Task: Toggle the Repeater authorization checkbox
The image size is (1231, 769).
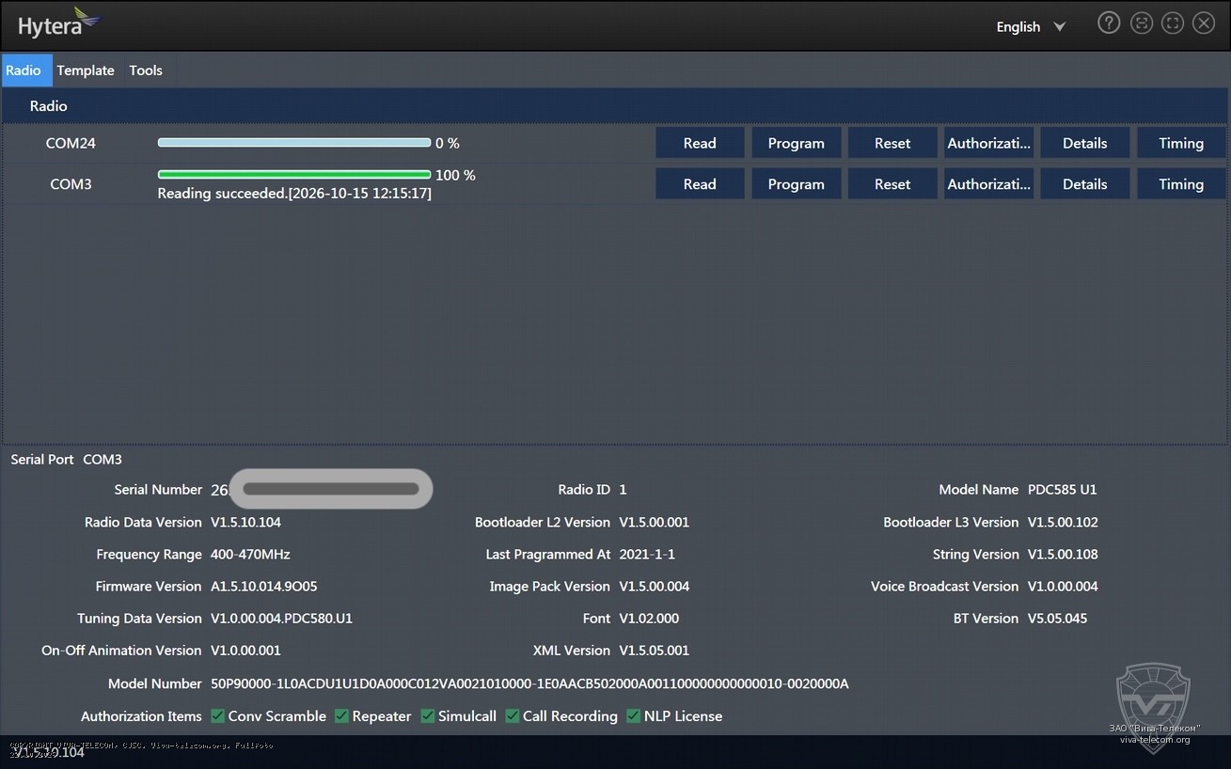Action: [x=342, y=716]
